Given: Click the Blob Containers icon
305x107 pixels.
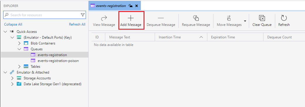Looking at the screenshot, I should click(26, 43).
